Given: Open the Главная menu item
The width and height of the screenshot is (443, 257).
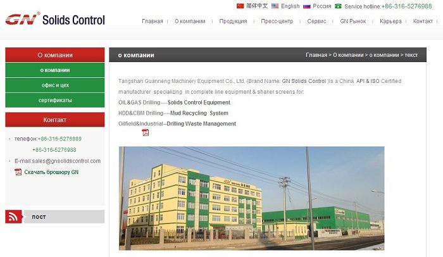Looking at the screenshot, I should pyautogui.click(x=153, y=22).
